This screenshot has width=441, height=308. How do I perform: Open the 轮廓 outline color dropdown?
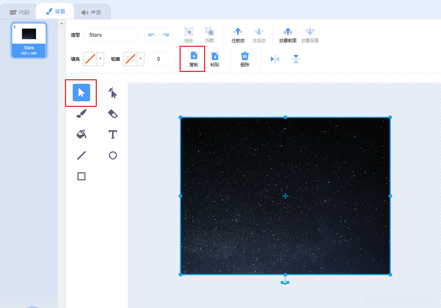134,59
